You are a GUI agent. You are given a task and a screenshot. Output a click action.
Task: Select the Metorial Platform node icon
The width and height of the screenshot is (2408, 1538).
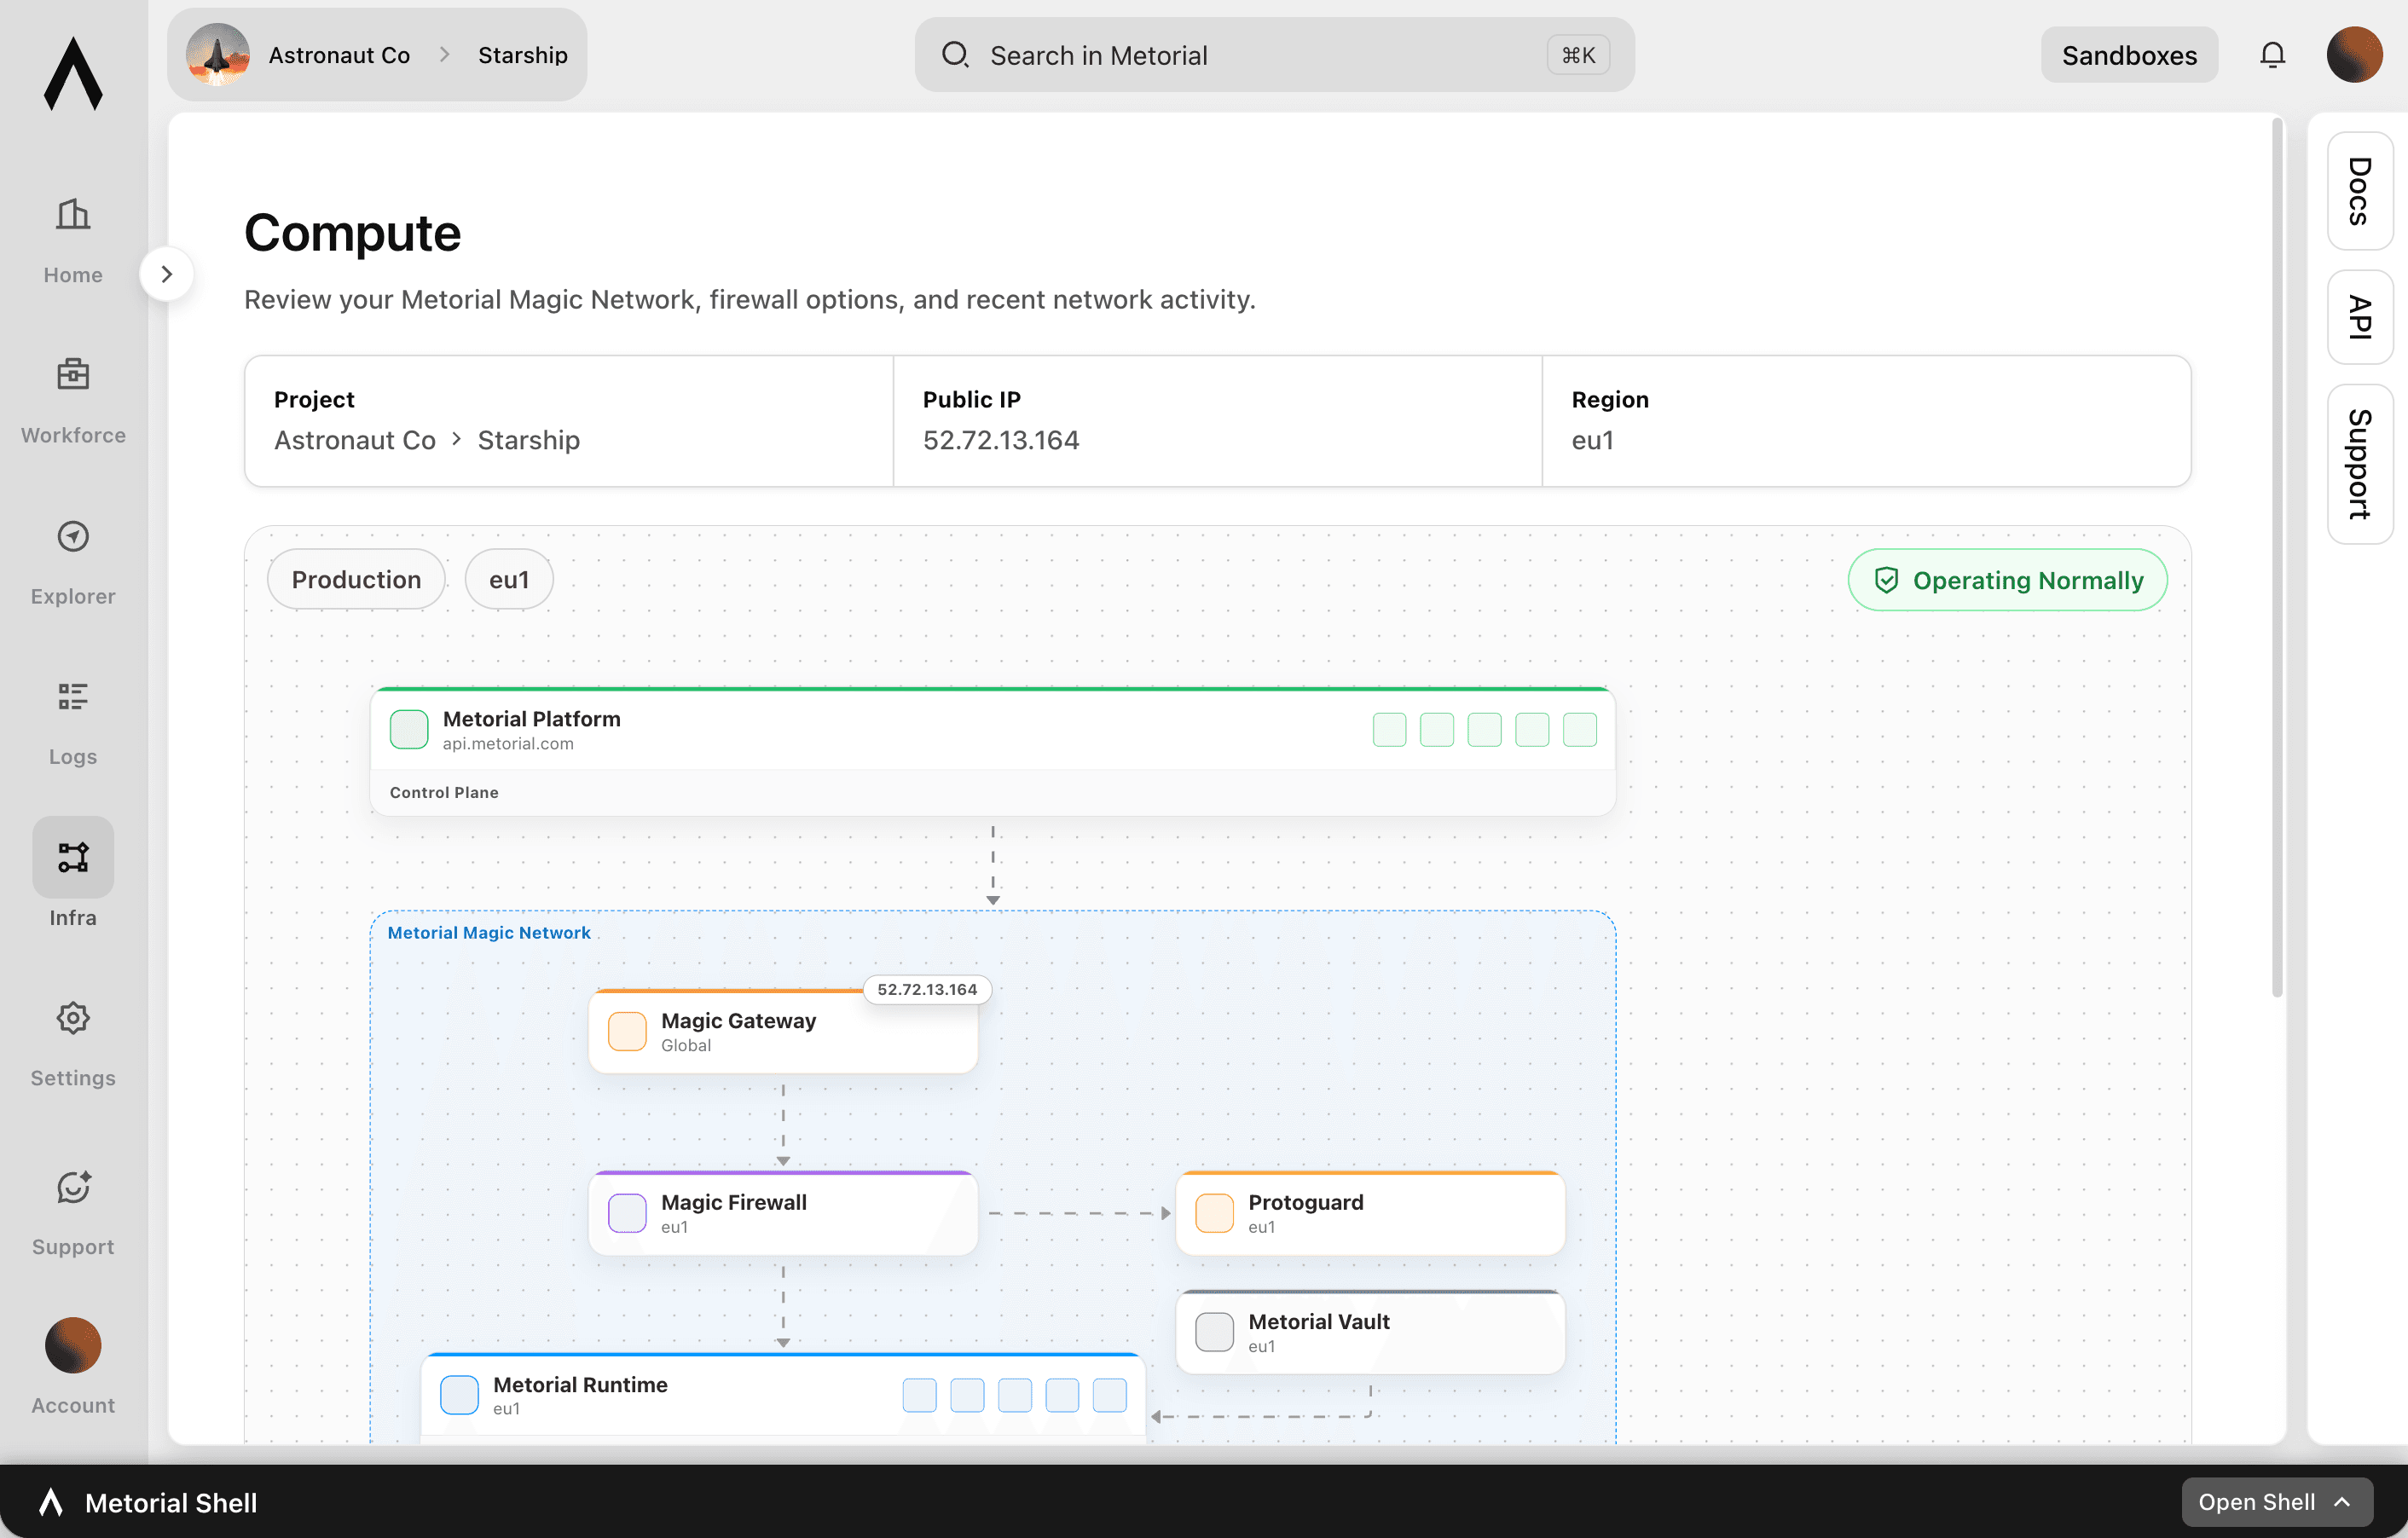click(409, 729)
